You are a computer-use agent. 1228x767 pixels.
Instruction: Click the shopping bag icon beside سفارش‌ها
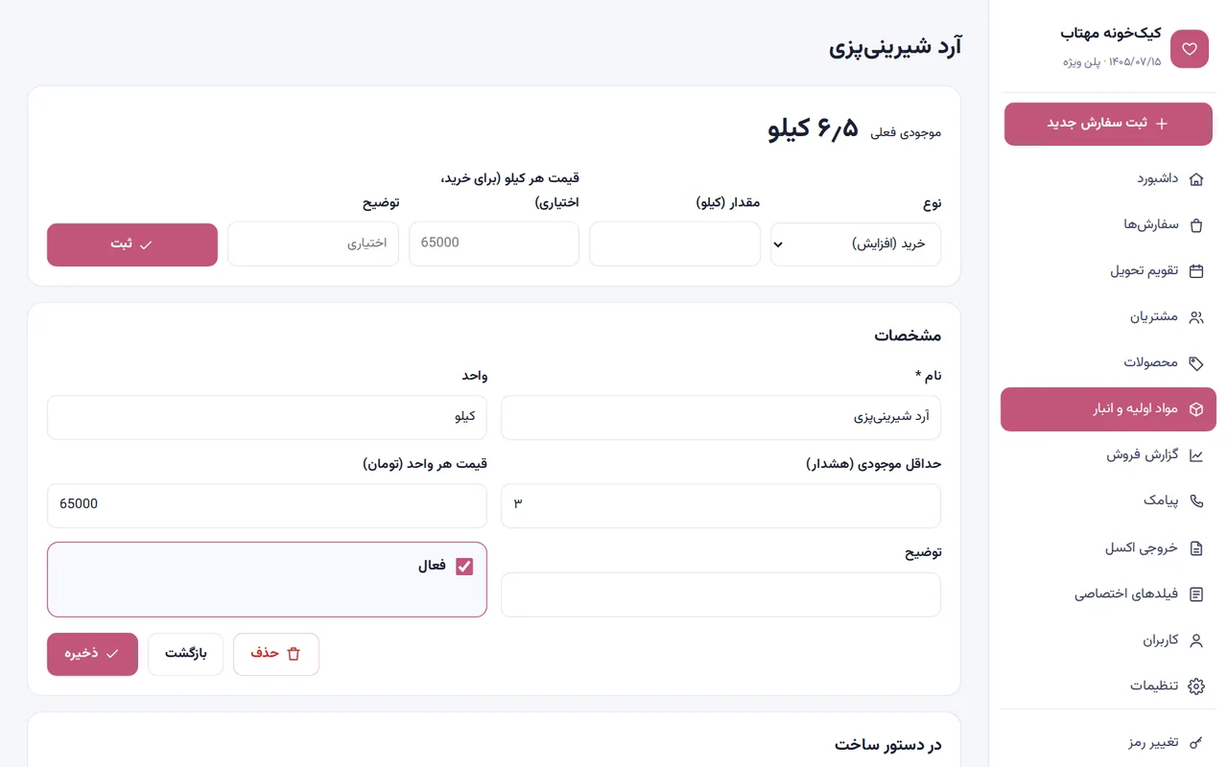coord(1195,225)
